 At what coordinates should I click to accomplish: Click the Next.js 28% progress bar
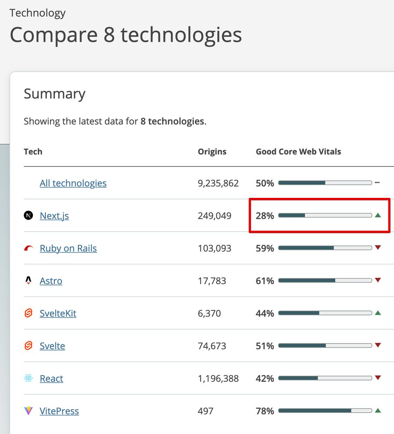pos(325,215)
